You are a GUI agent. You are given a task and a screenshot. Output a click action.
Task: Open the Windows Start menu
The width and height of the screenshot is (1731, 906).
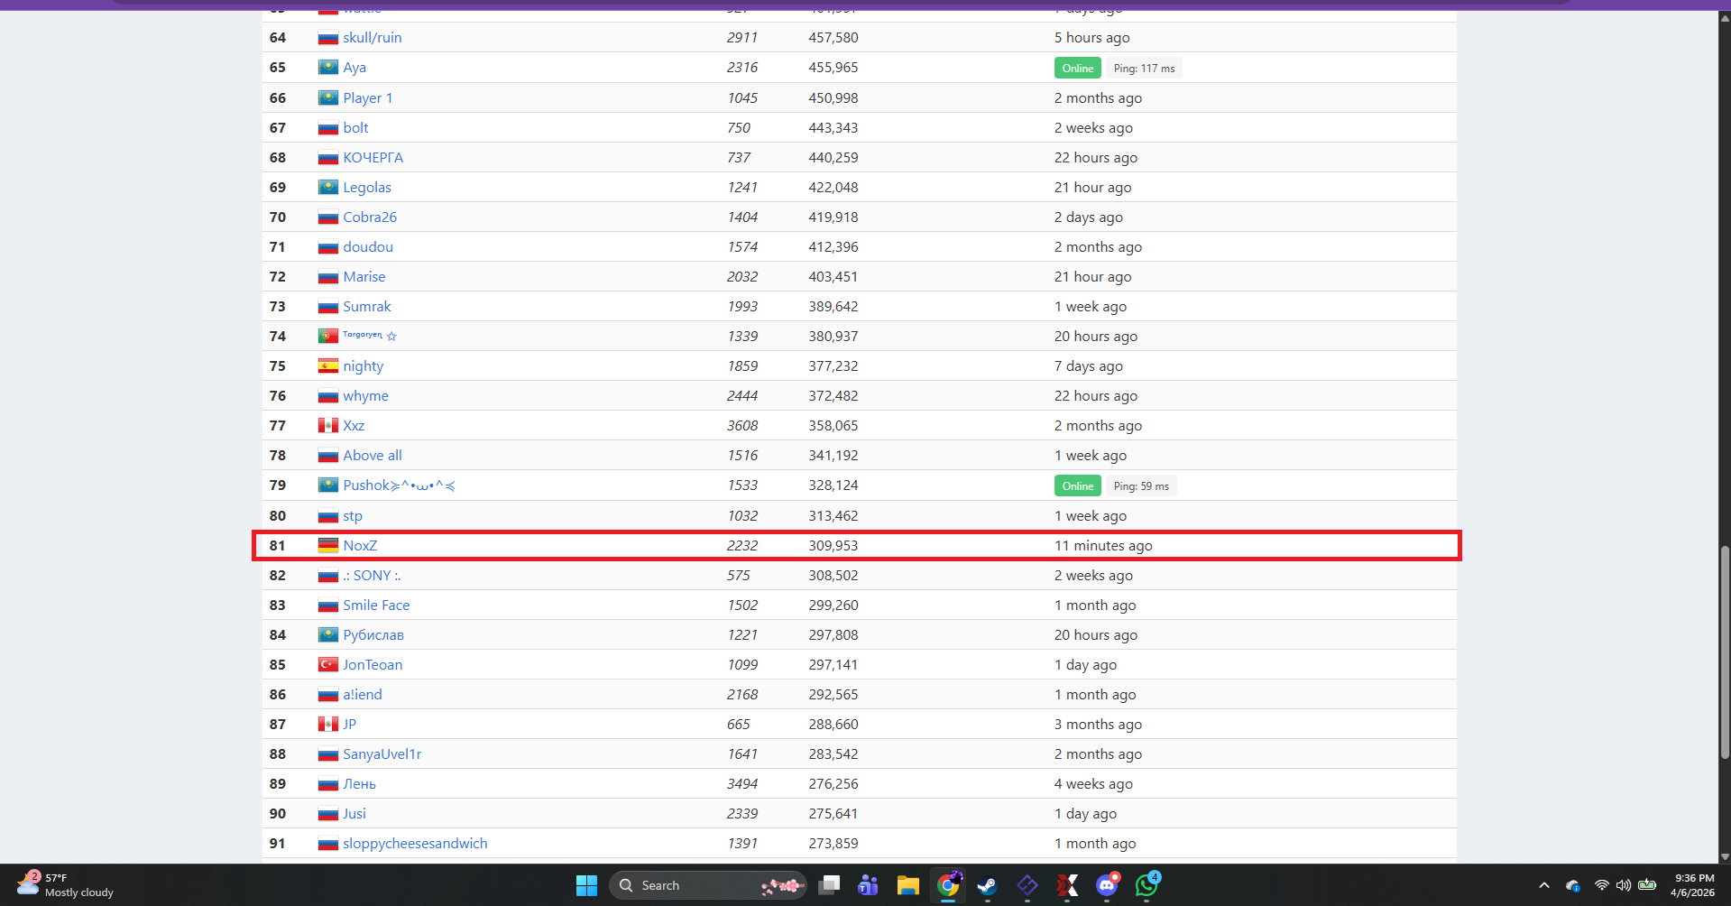[586, 885]
